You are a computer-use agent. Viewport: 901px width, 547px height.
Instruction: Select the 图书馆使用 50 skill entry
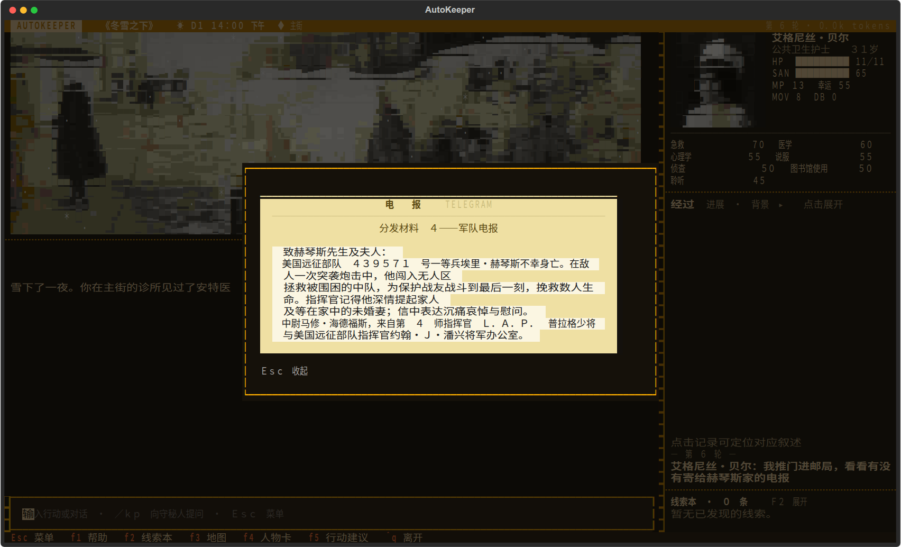click(831, 168)
